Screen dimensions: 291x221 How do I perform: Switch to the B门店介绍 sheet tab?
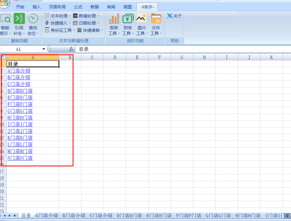click(74, 216)
